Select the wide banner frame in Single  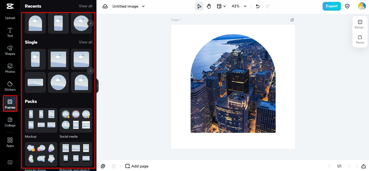[x=35, y=82]
